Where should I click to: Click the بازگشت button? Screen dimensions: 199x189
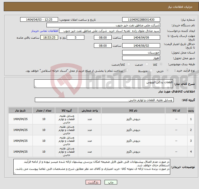pos(93,182)
